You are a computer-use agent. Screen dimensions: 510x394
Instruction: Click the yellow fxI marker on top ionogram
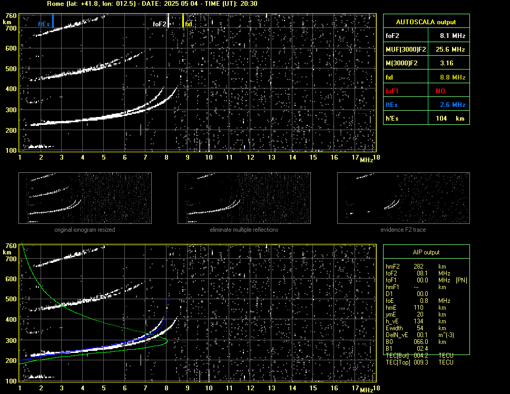(x=183, y=21)
